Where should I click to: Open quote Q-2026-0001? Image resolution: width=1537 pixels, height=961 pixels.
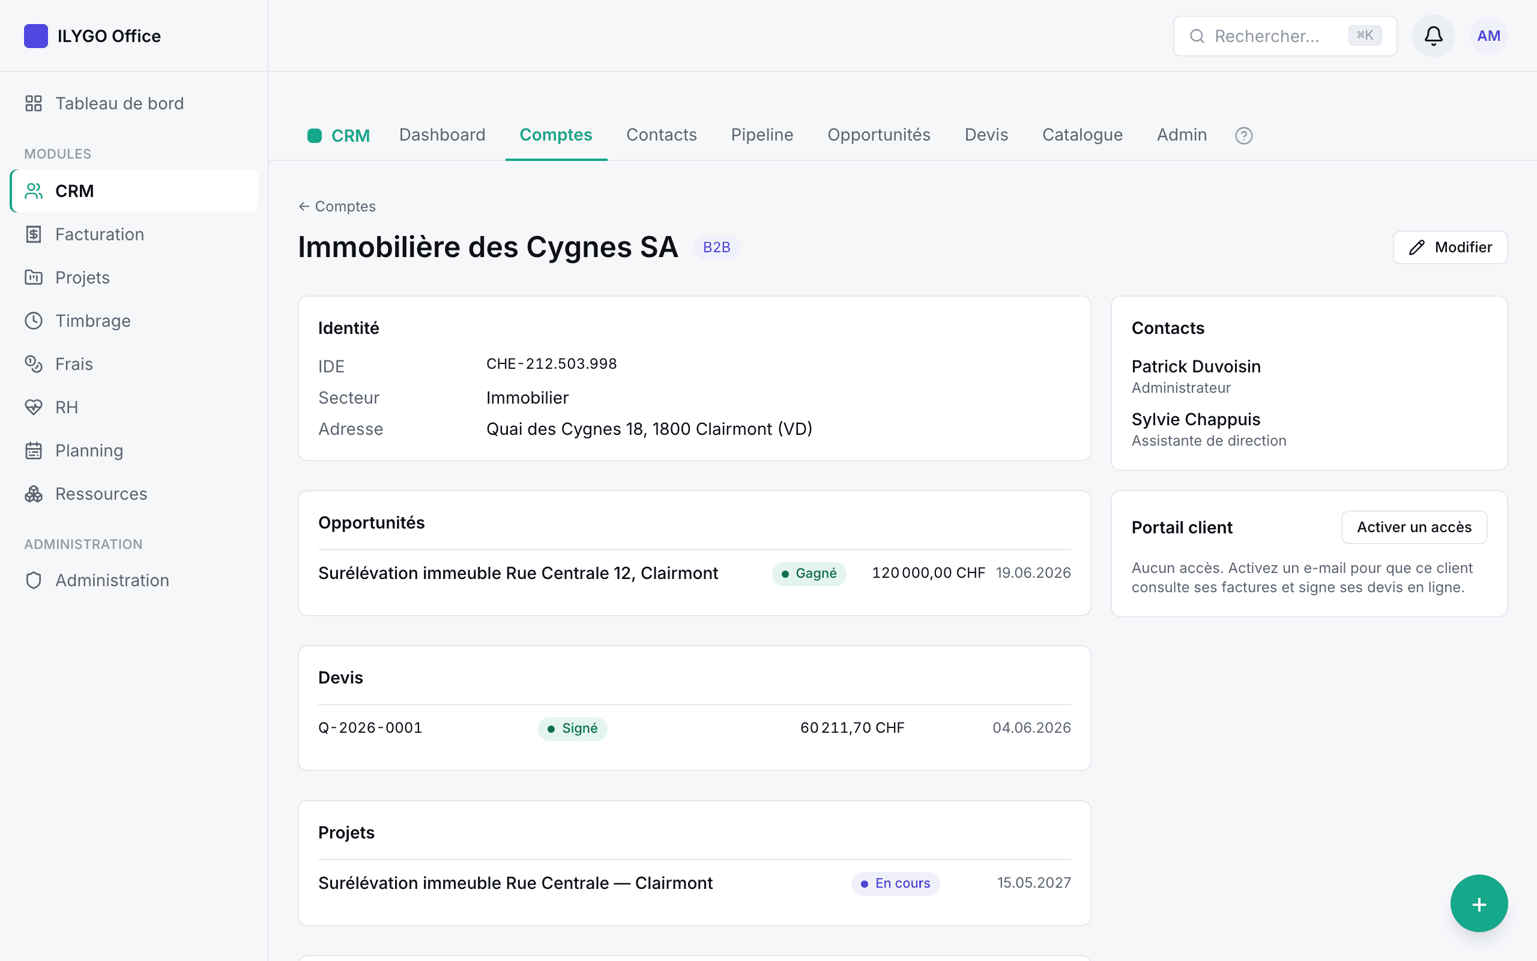[x=370, y=728]
